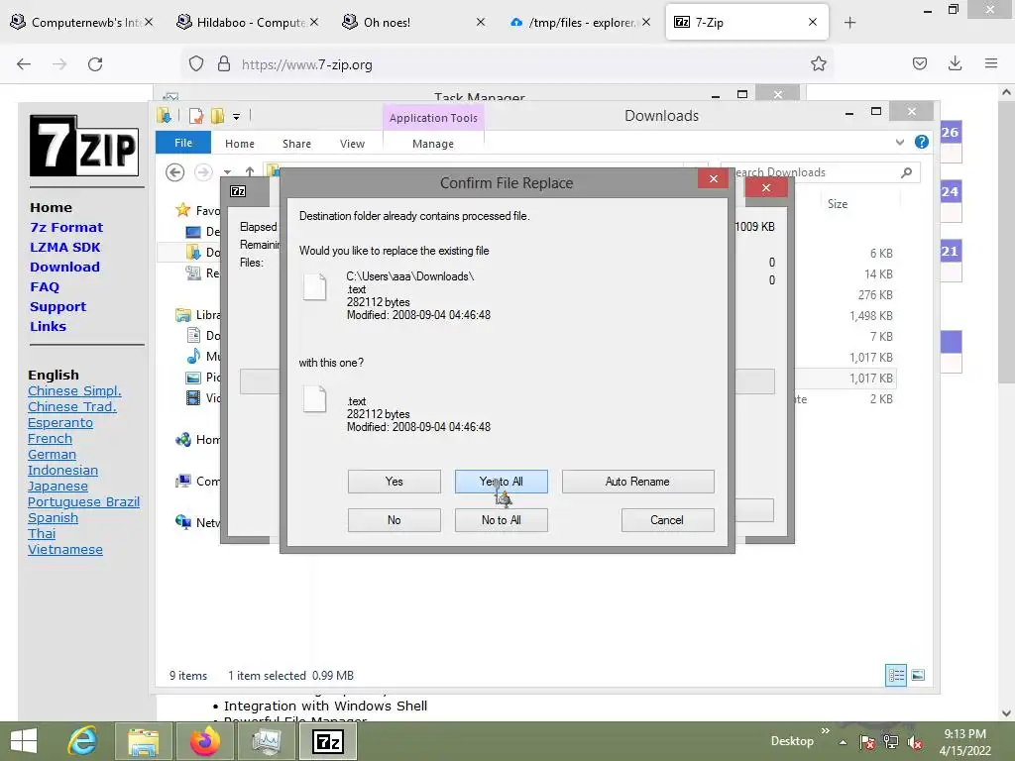Open the Share ribbon tab
This screenshot has height=761, width=1015.
296,144
